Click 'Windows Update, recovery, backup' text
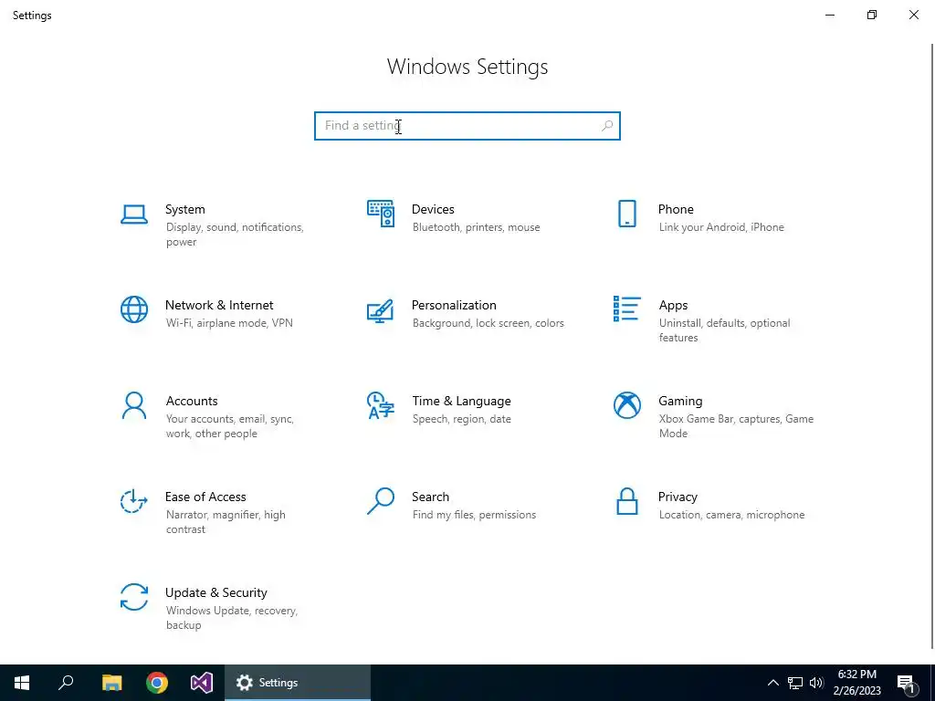 pyautogui.click(x=231, y=618)
